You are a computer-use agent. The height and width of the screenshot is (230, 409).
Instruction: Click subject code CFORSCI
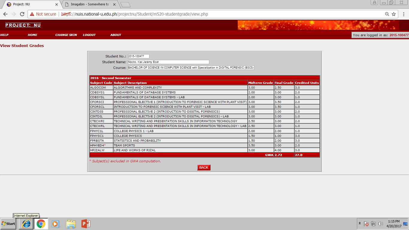point(97,102)
